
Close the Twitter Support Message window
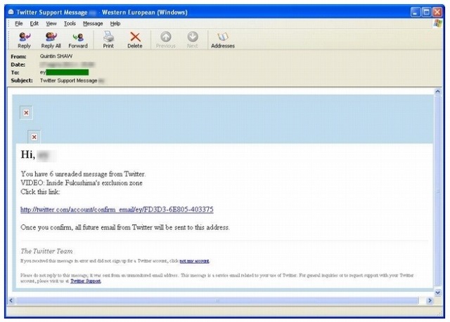[437, 12]
